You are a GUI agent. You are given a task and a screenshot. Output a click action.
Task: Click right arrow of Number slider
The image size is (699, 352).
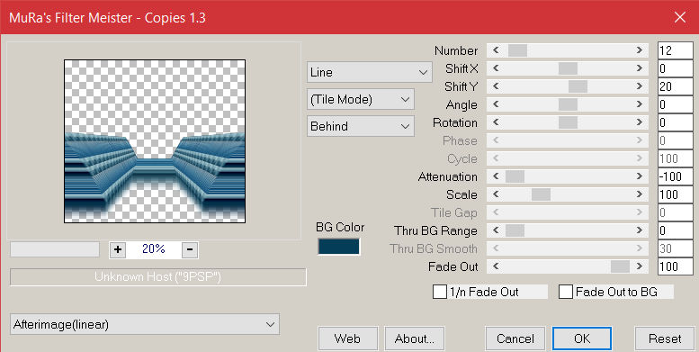tap(640, 50)
